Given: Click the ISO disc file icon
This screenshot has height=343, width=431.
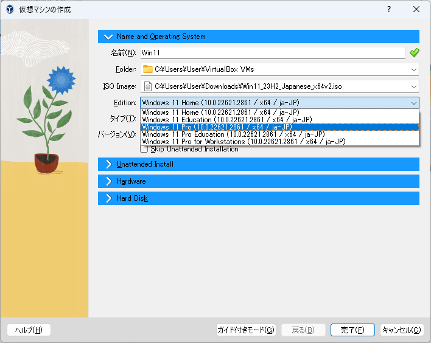Looking at the screenshot, I should (148, 86).
